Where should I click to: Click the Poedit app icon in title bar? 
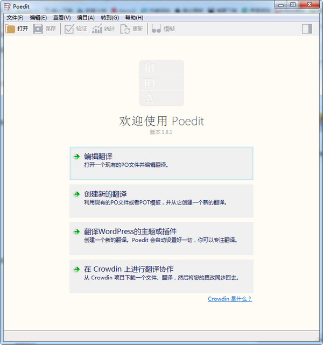[x=7, y=6]
